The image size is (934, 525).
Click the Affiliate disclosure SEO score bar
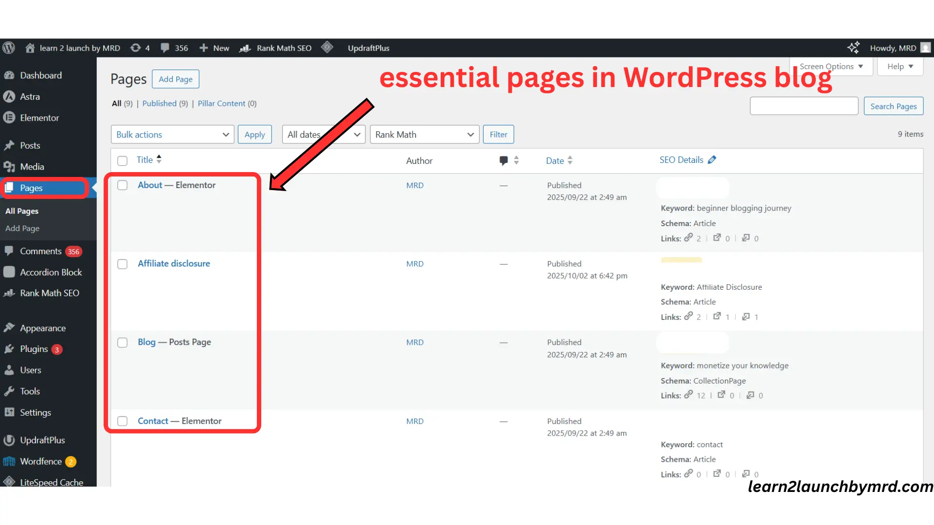(681, 260)
